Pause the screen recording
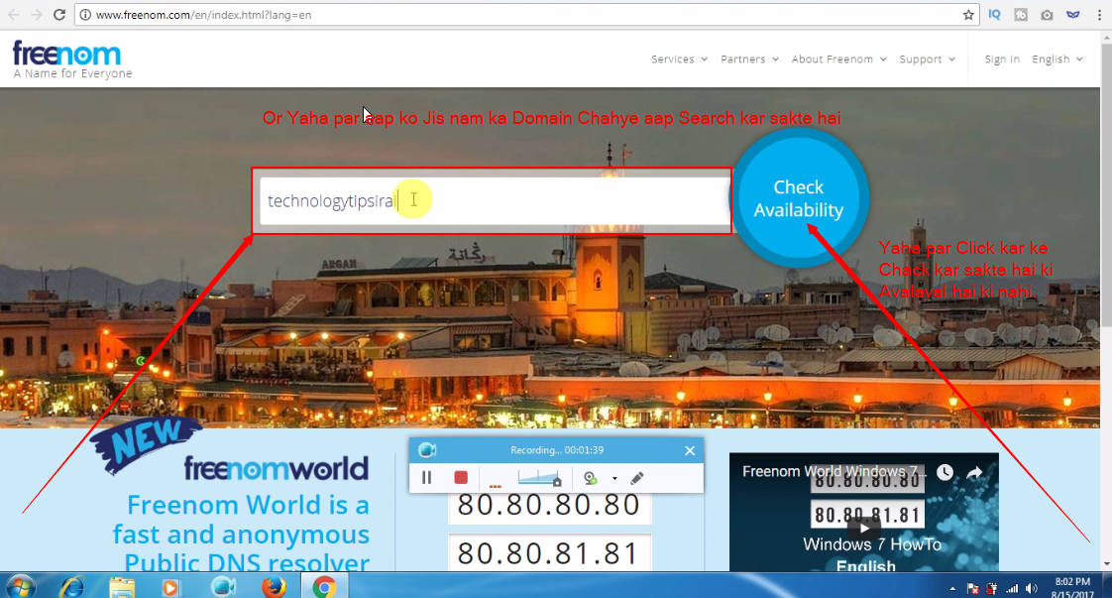Viewport: 1112px width, 598px height. (426, 477)
